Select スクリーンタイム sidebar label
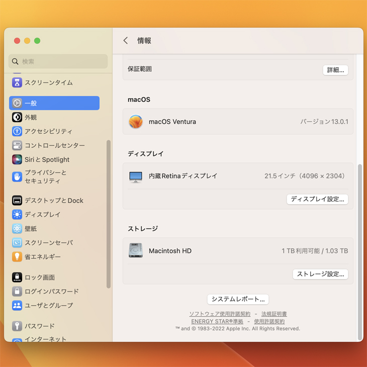 49,82
